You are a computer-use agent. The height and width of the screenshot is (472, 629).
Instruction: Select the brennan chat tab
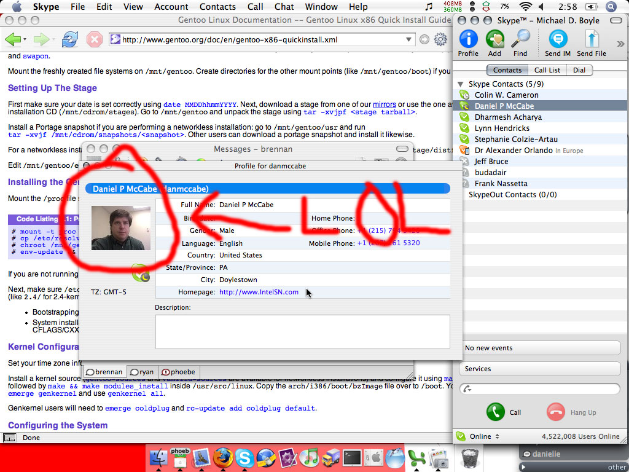104,372
